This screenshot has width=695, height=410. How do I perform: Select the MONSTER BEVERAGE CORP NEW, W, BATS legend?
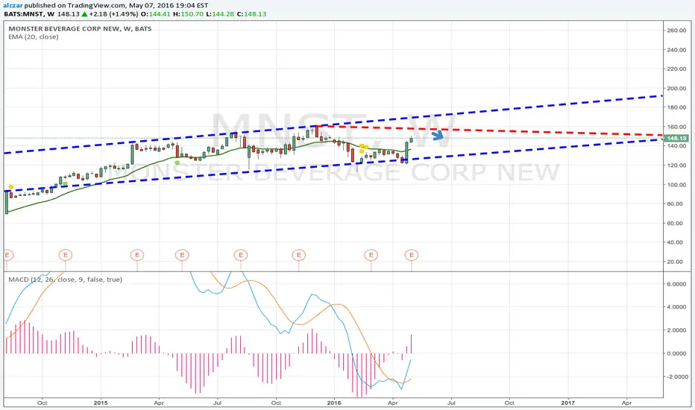point(80,28)
